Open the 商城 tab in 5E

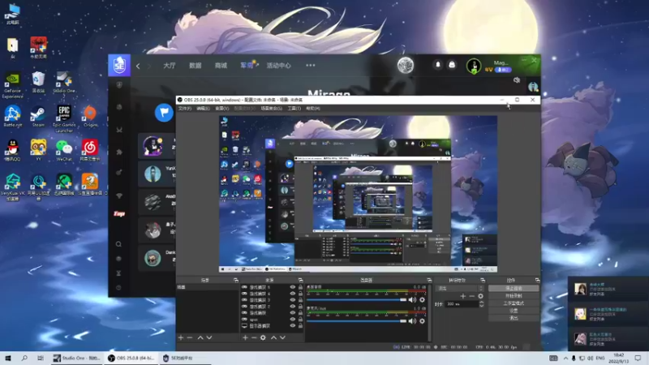point(221,66)
